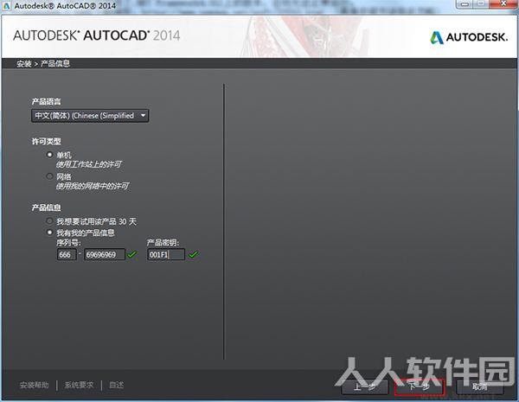
Task: Click the 安装 breadcrumb text
Action: (x=24, y=63)
